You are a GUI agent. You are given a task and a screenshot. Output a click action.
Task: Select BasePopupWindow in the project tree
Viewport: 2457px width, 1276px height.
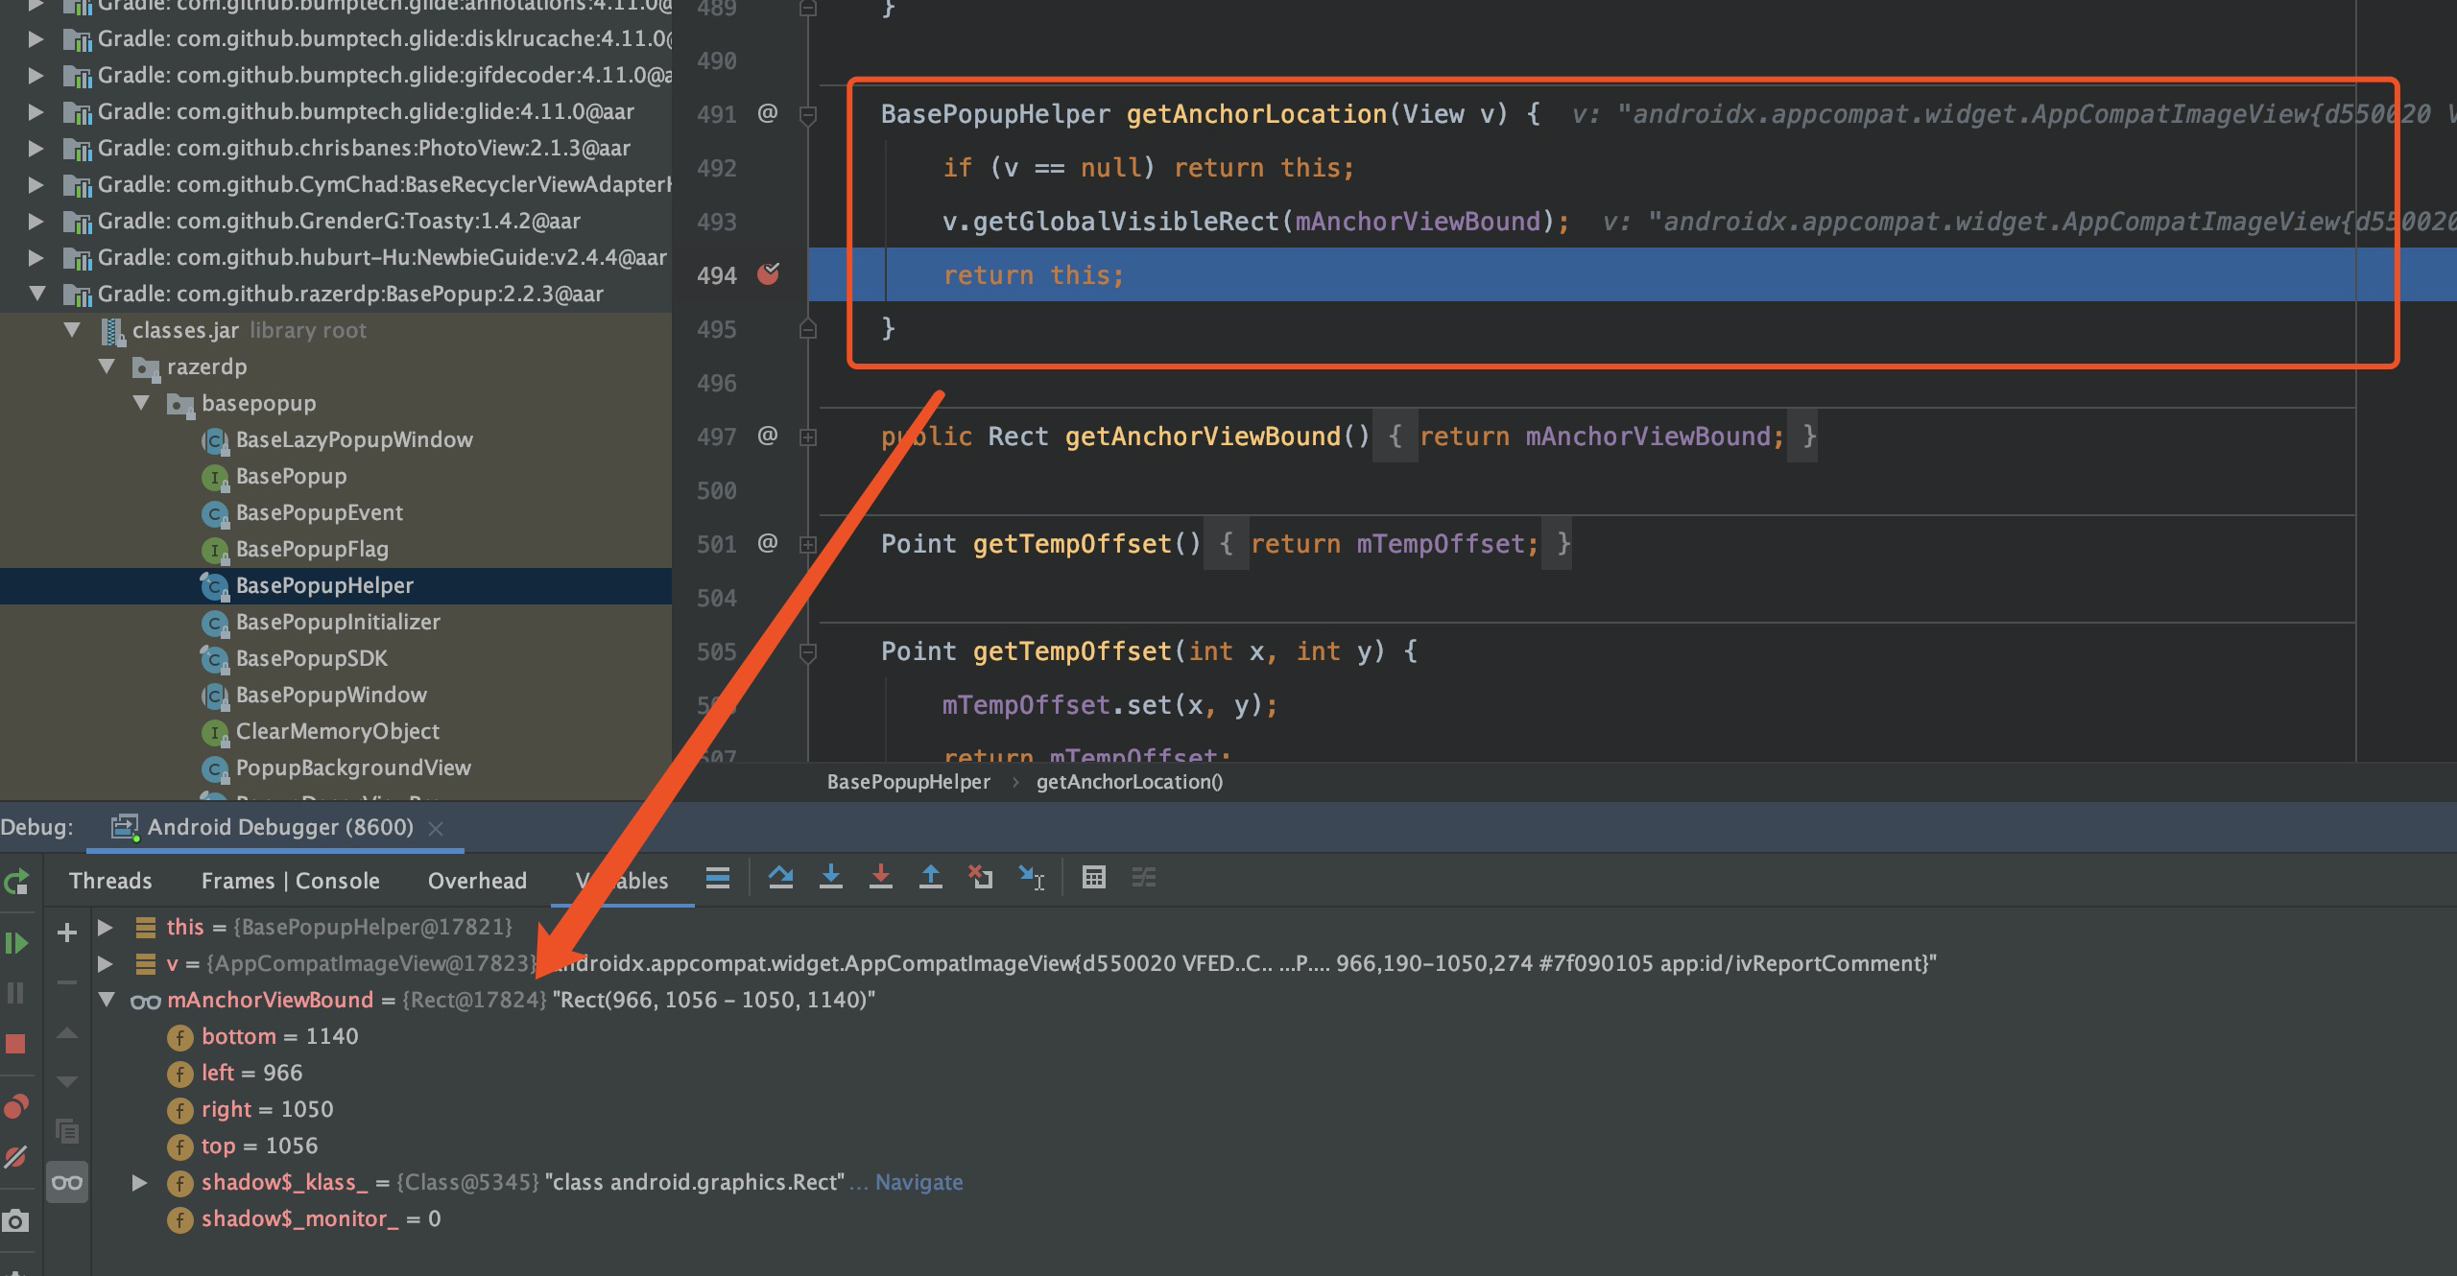tap(331, 695)
